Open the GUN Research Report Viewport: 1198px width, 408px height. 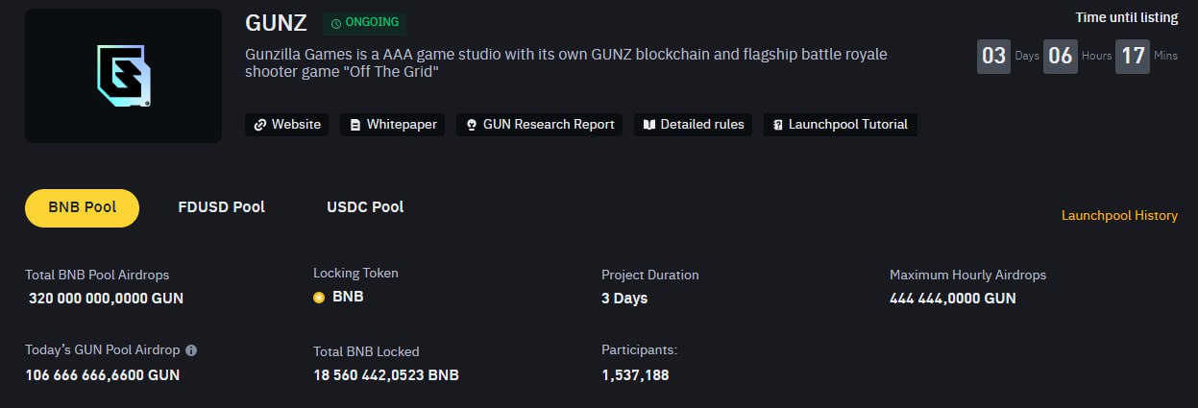tap(540, 125)
